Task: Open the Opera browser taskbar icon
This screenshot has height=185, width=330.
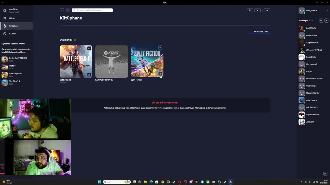Action: [180, 182]
